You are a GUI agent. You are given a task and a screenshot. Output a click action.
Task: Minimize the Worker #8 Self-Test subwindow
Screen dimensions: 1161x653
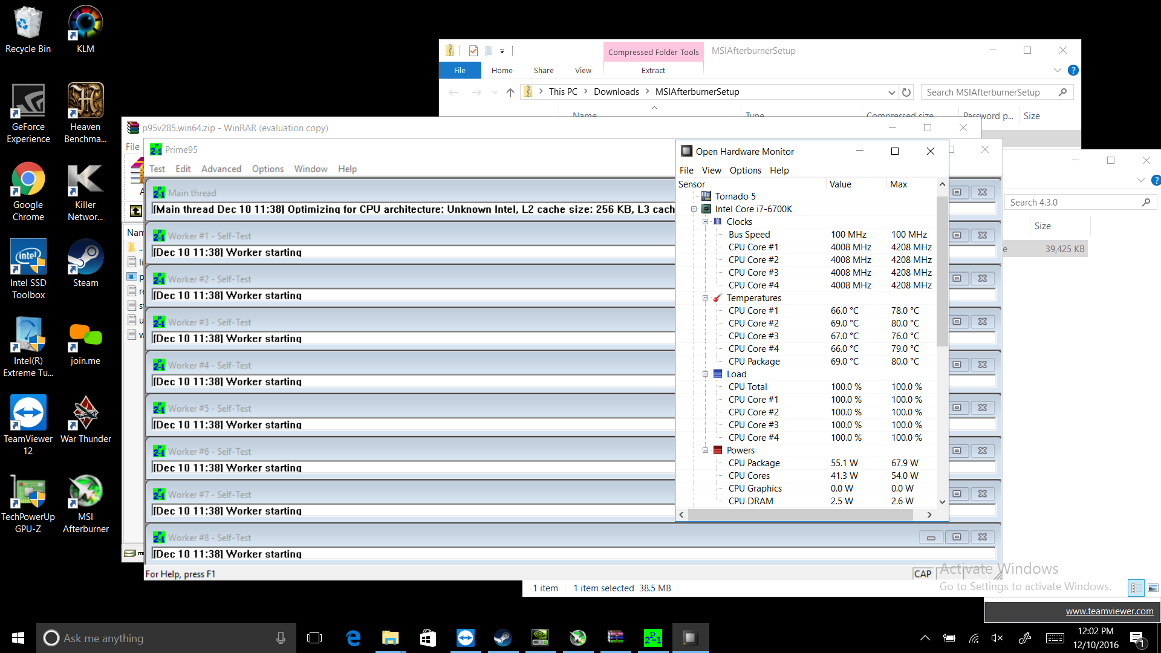click(931, 538)
